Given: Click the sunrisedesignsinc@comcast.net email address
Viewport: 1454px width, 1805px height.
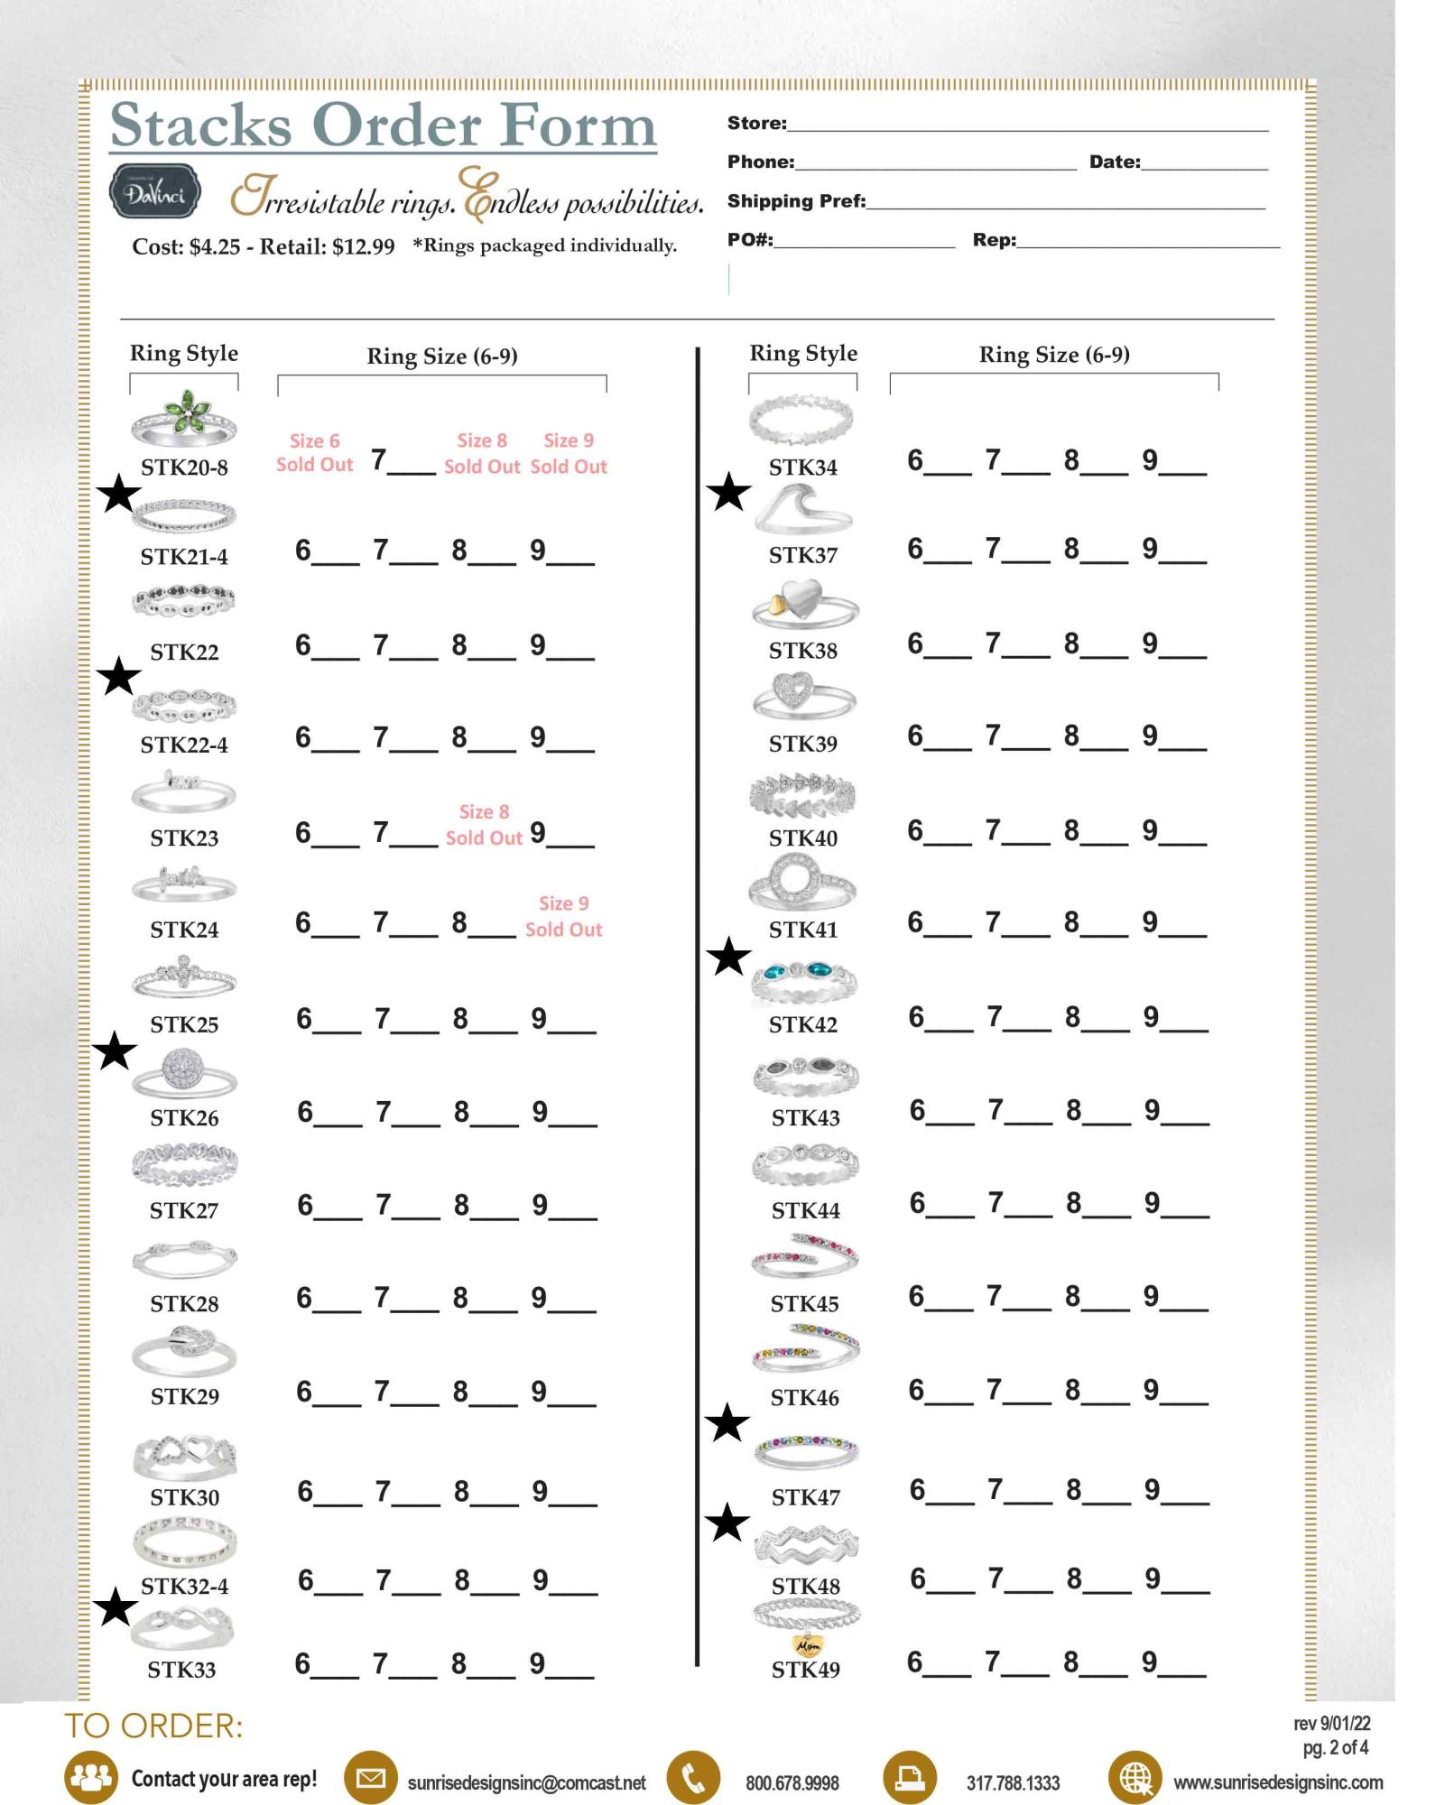Looking at the screenshot, I should [526, 1783].
